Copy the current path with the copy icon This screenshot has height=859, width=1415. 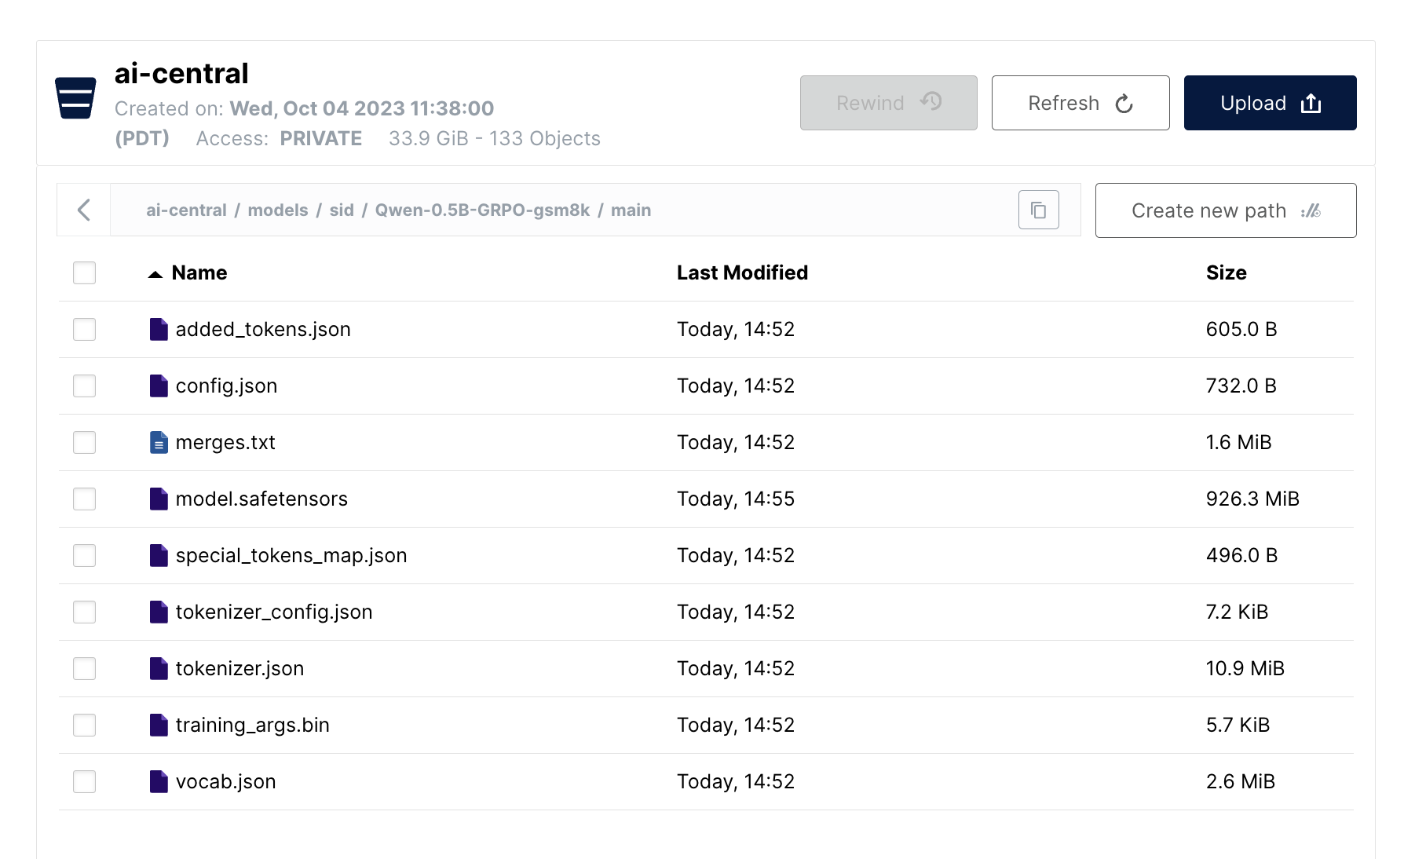click(x=1038, y=210)
